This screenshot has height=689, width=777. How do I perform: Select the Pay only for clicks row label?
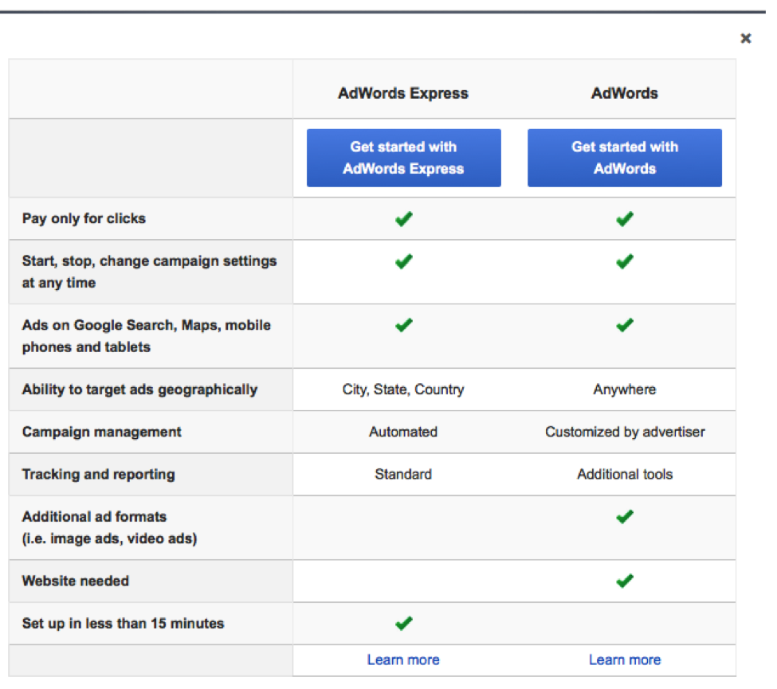coord(84,218)
